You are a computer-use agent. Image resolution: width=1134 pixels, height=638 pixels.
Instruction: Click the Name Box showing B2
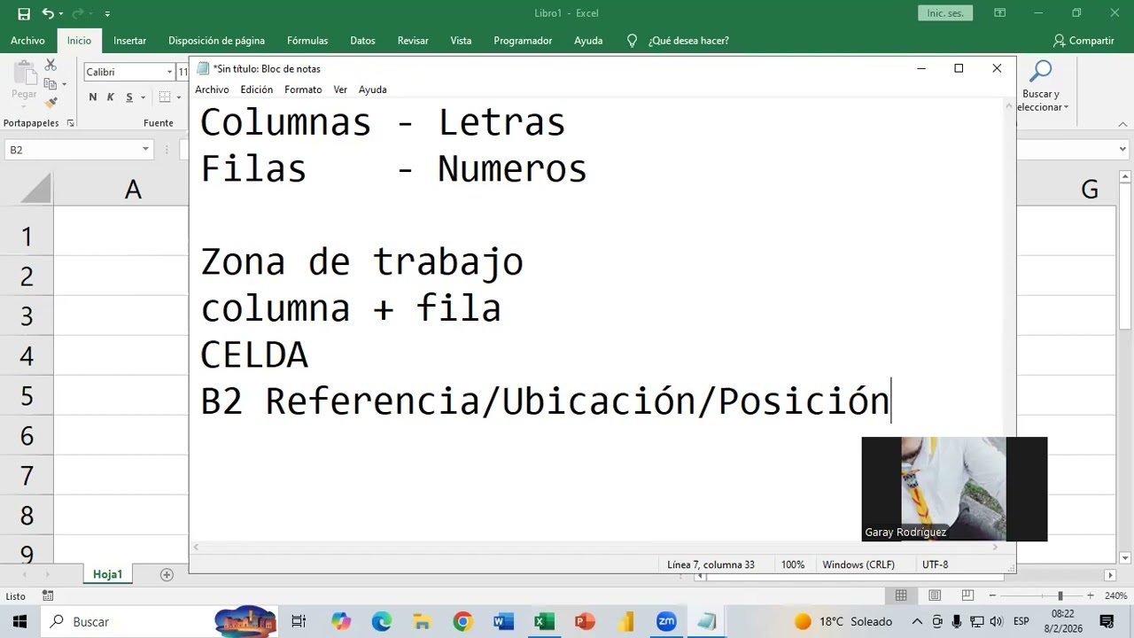[73, 150]
